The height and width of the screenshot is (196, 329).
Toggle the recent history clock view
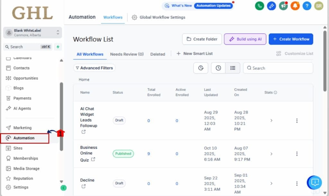[218, 68]
